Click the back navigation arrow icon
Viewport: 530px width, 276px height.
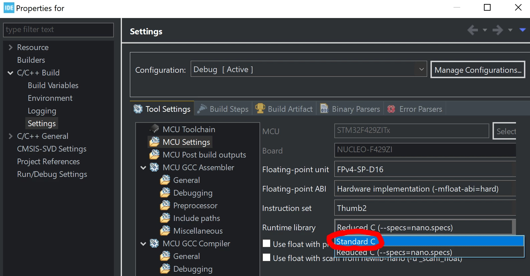click(473, 30)
